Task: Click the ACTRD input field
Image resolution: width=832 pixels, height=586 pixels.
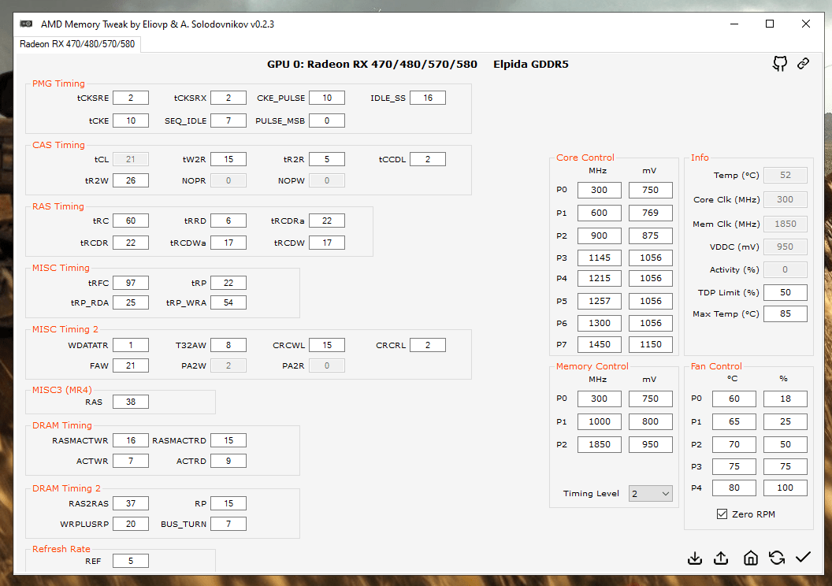Action: tap(228, 461)
